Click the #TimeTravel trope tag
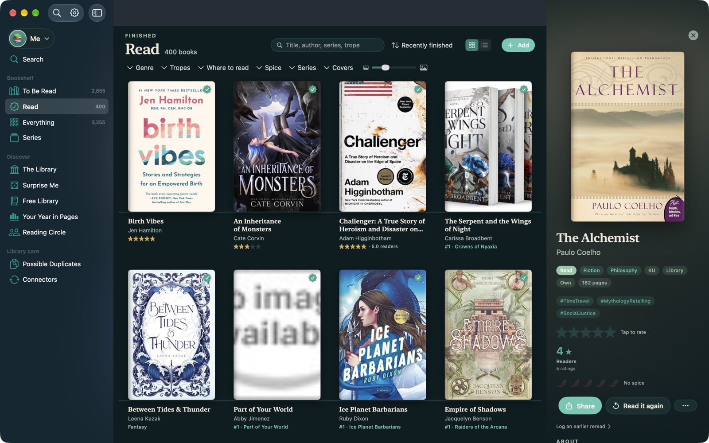Screen dimensions: 709x443 coord(575,301)
